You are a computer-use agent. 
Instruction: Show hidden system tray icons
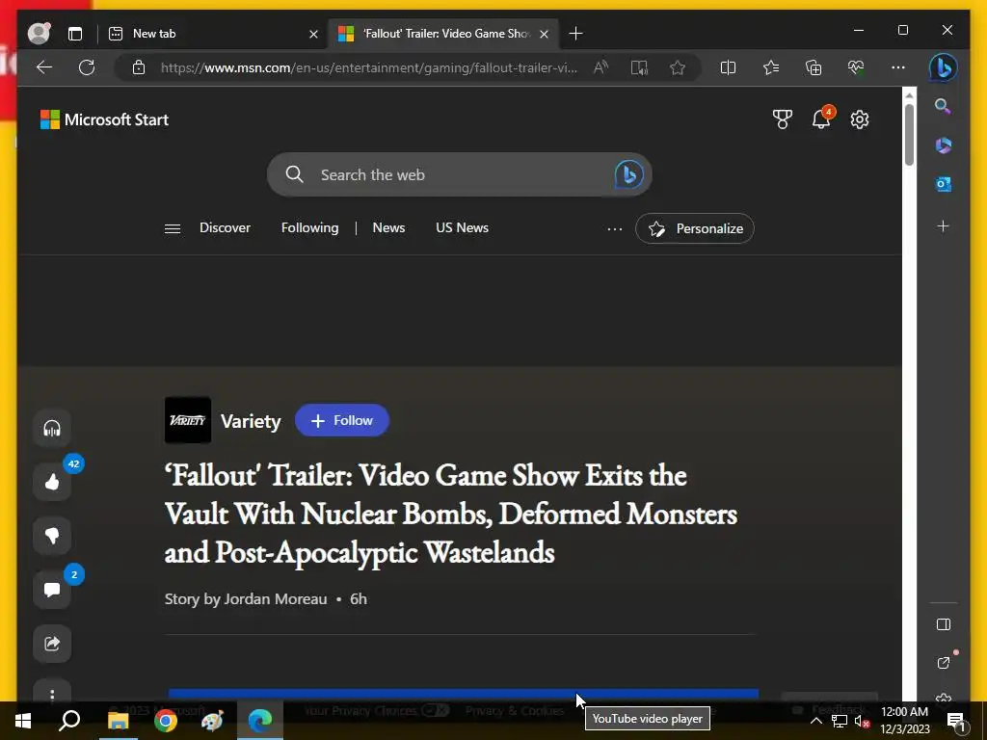coord(815,721)
